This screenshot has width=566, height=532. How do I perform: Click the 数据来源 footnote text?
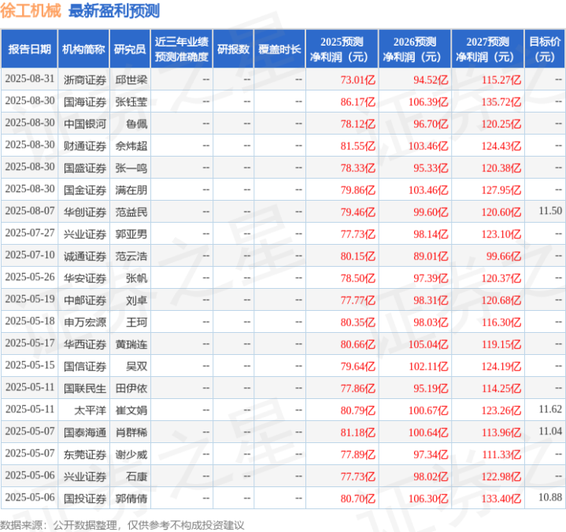click(122, 525)
